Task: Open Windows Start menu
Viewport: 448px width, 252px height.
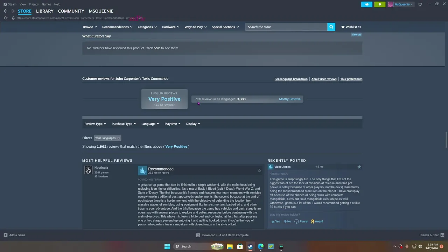Action: coord(167,246)
